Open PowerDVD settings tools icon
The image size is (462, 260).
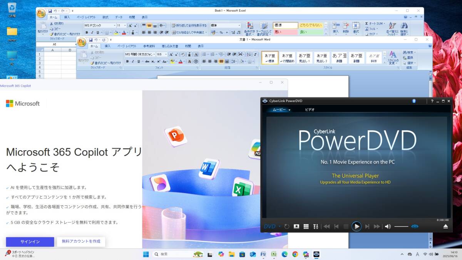pyautogui.click(x=315, y=226)
